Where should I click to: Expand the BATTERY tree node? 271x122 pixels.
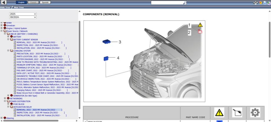[8, 37]
